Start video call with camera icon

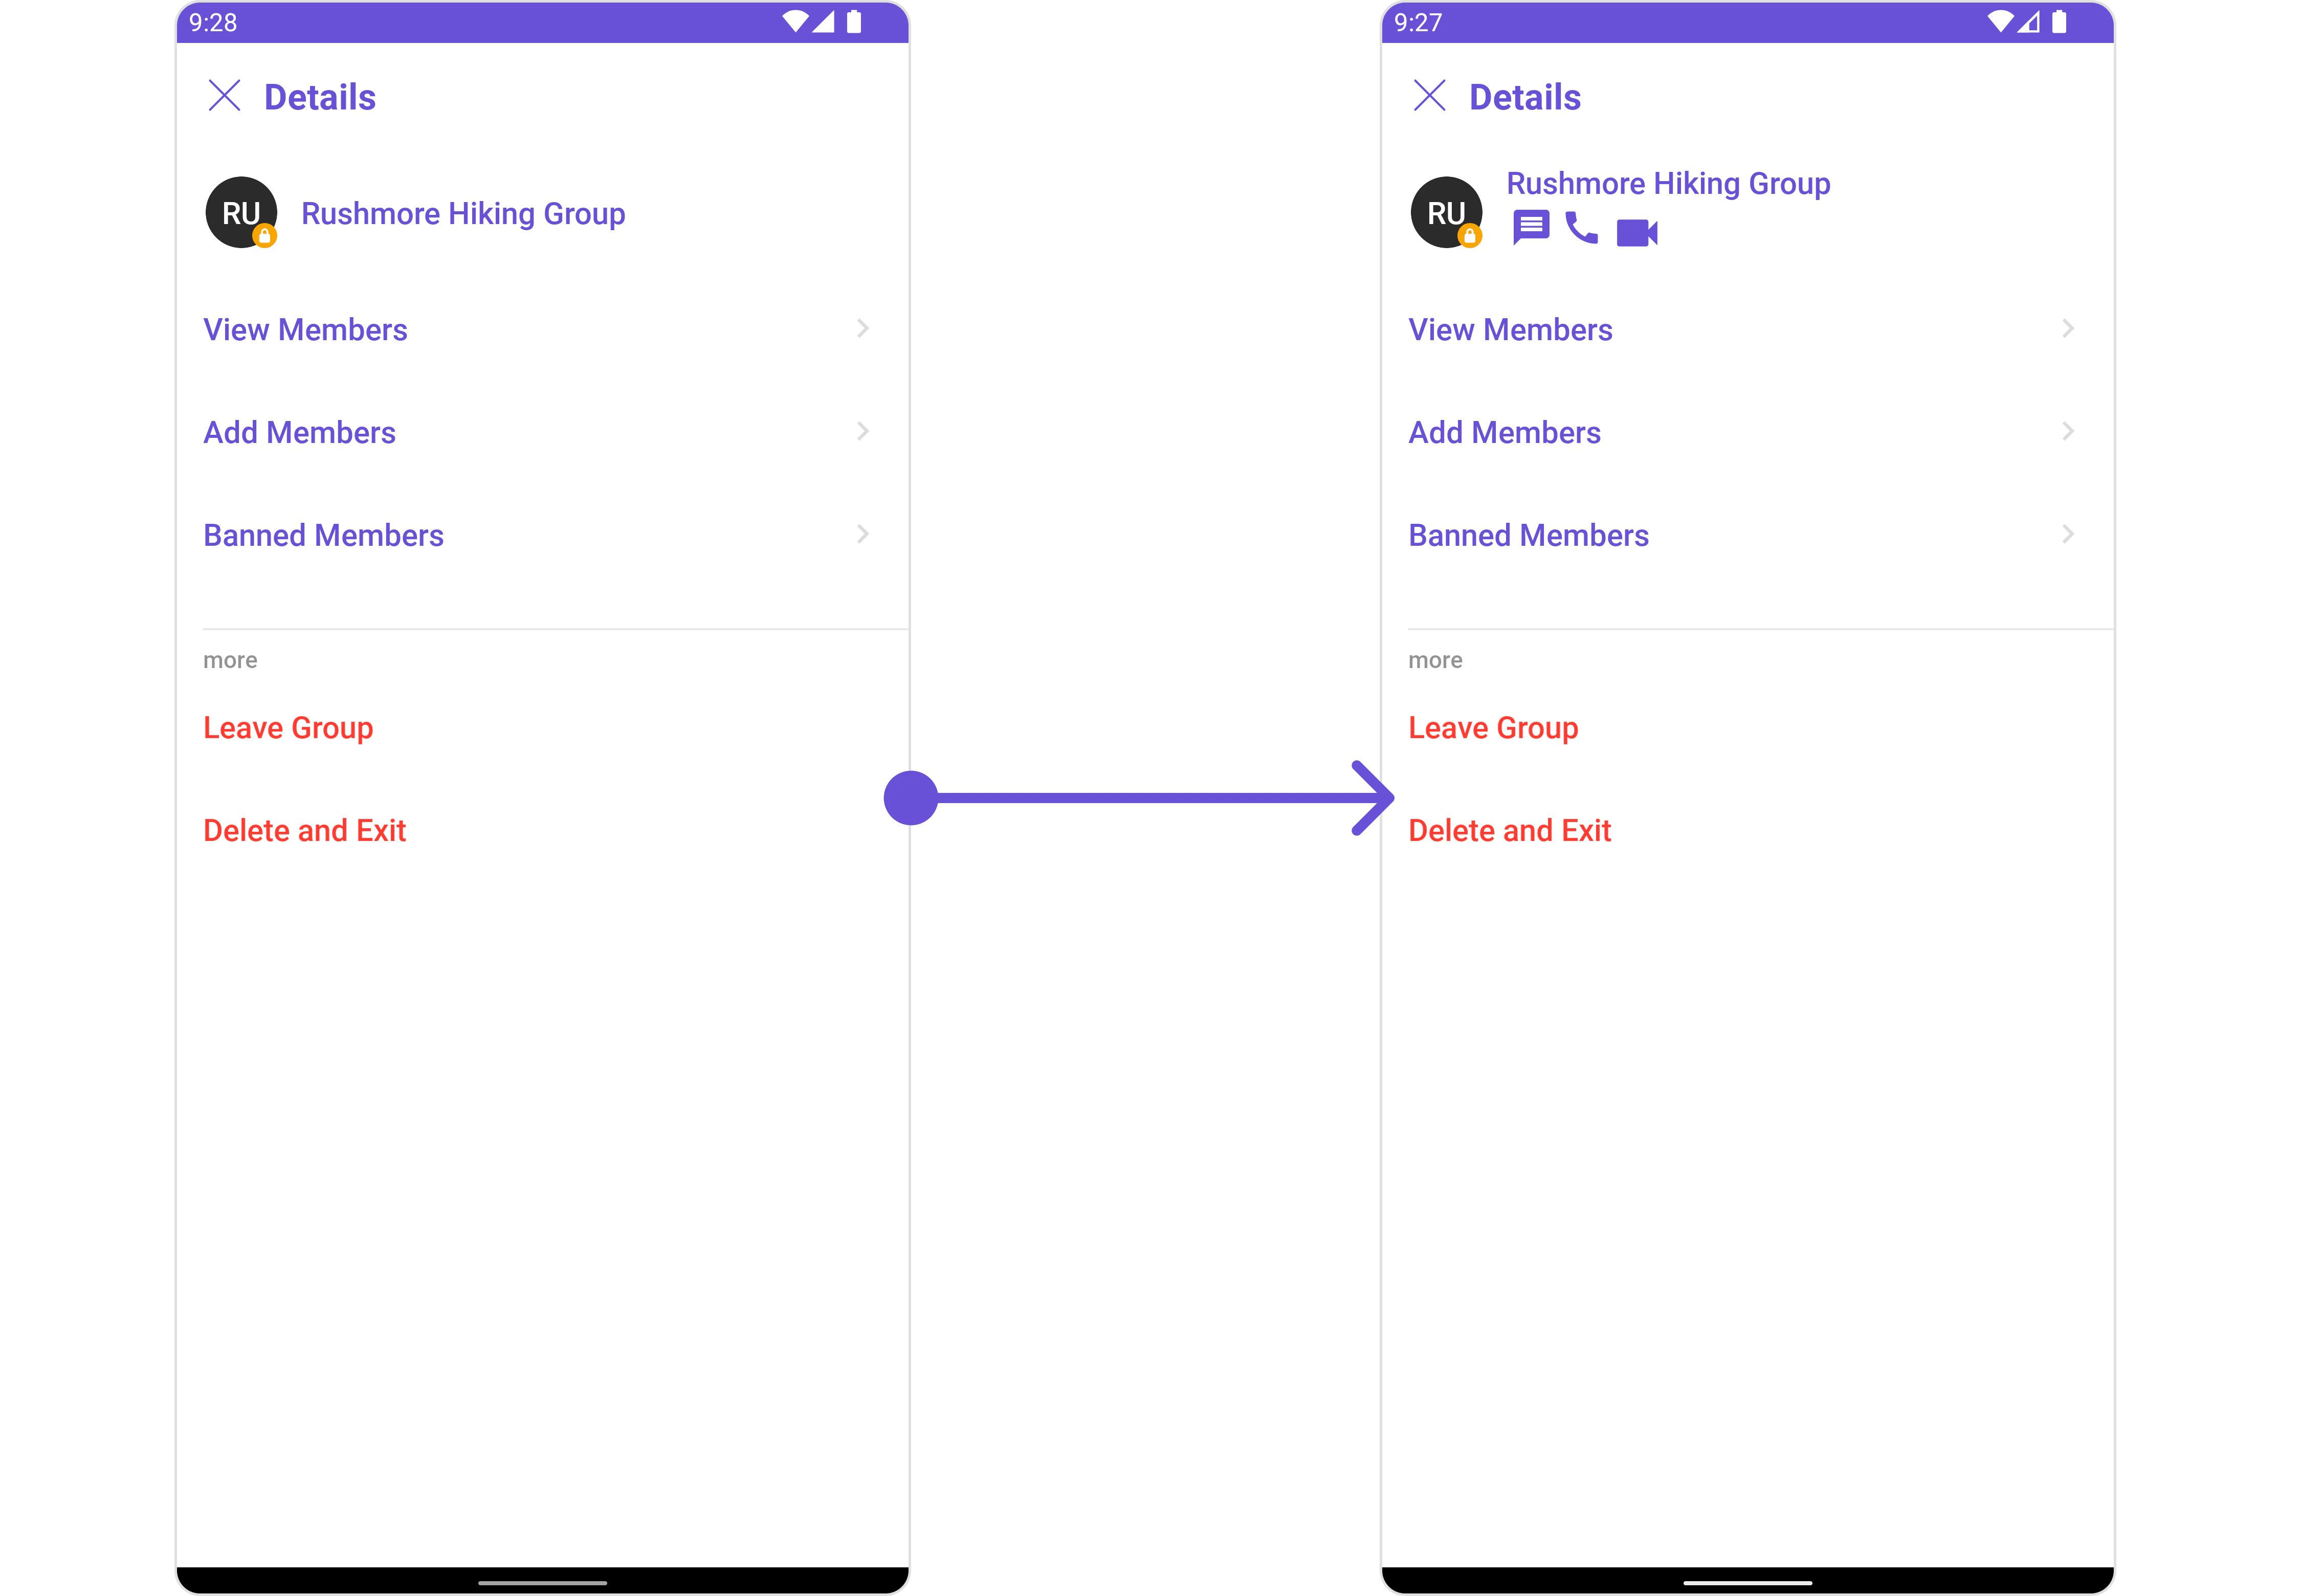click(x=1636, y=233)
